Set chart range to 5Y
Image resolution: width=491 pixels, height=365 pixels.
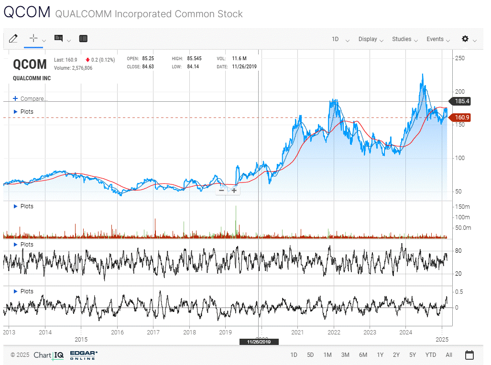click(x=413, y=355)
